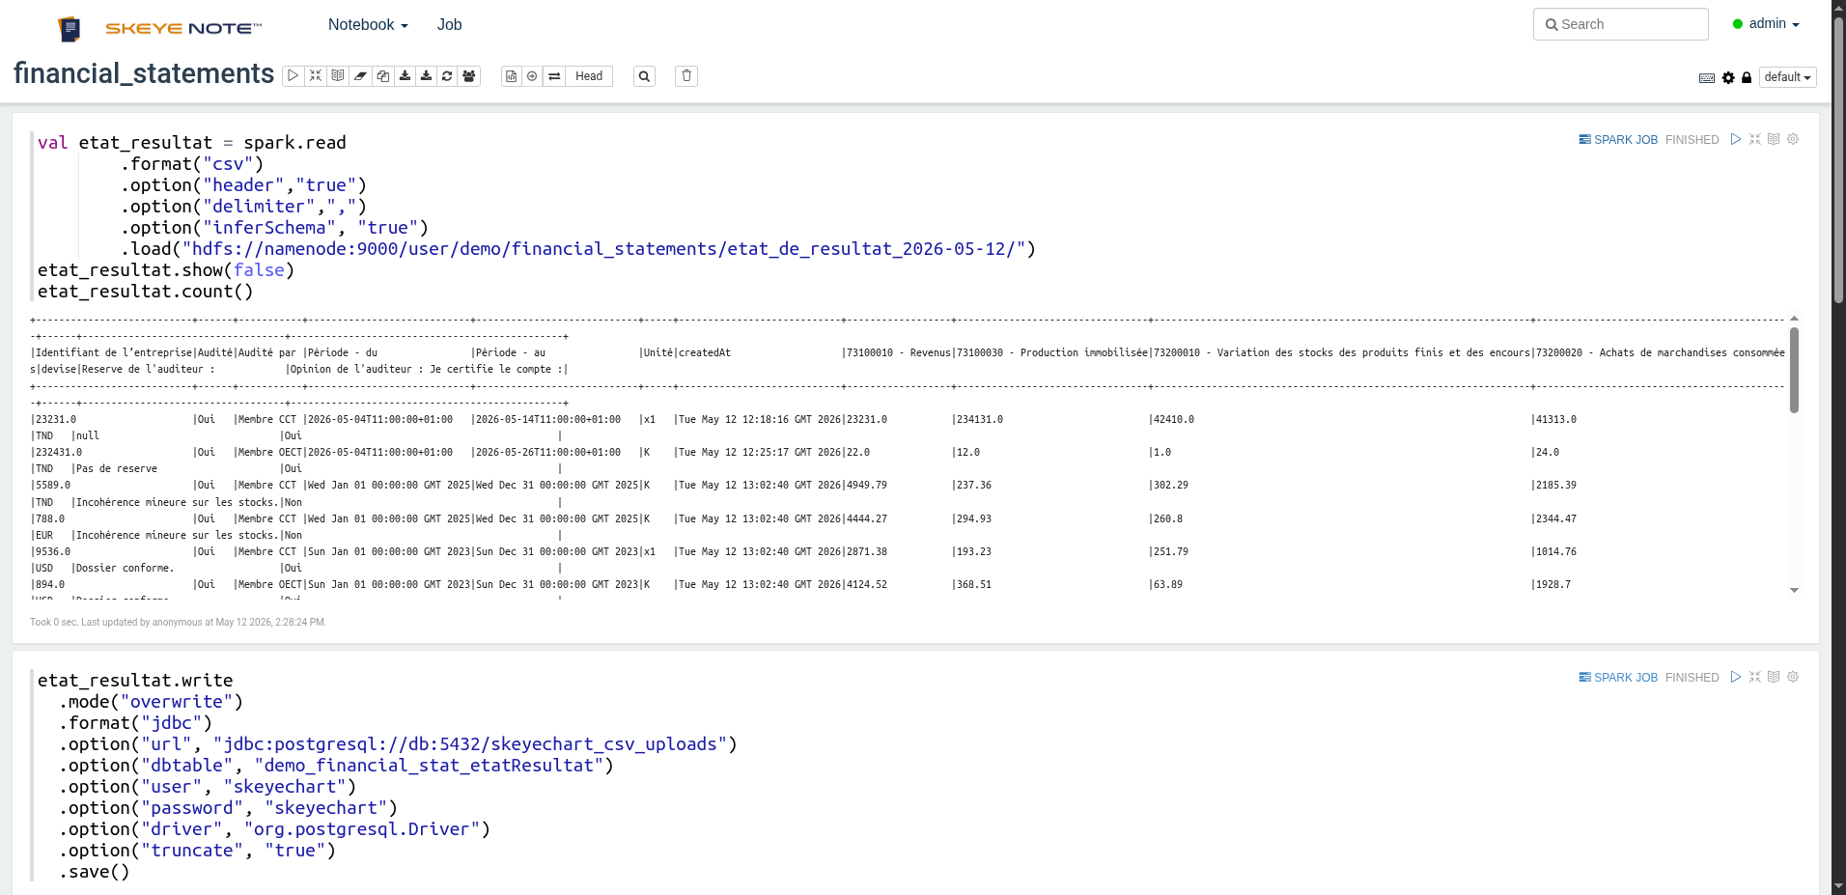Click the top search field
This screenshot has width=1846, height=895.
pyautogui.click(x=1620, y=24)
